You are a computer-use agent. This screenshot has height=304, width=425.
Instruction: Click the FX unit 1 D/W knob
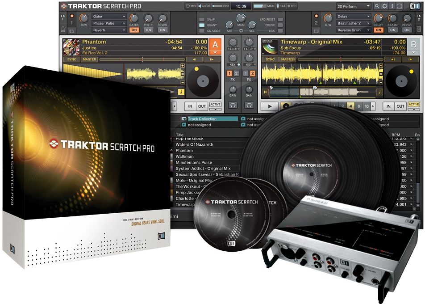84,18
